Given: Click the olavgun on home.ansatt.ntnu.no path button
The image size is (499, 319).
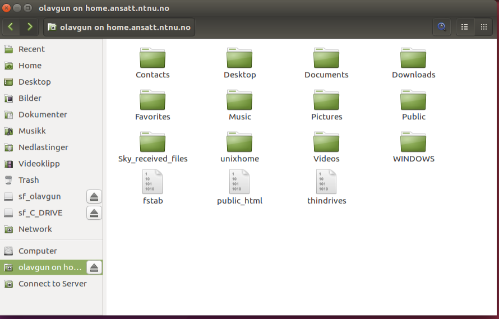Looking at the screenshot, I should pos(119,27).
